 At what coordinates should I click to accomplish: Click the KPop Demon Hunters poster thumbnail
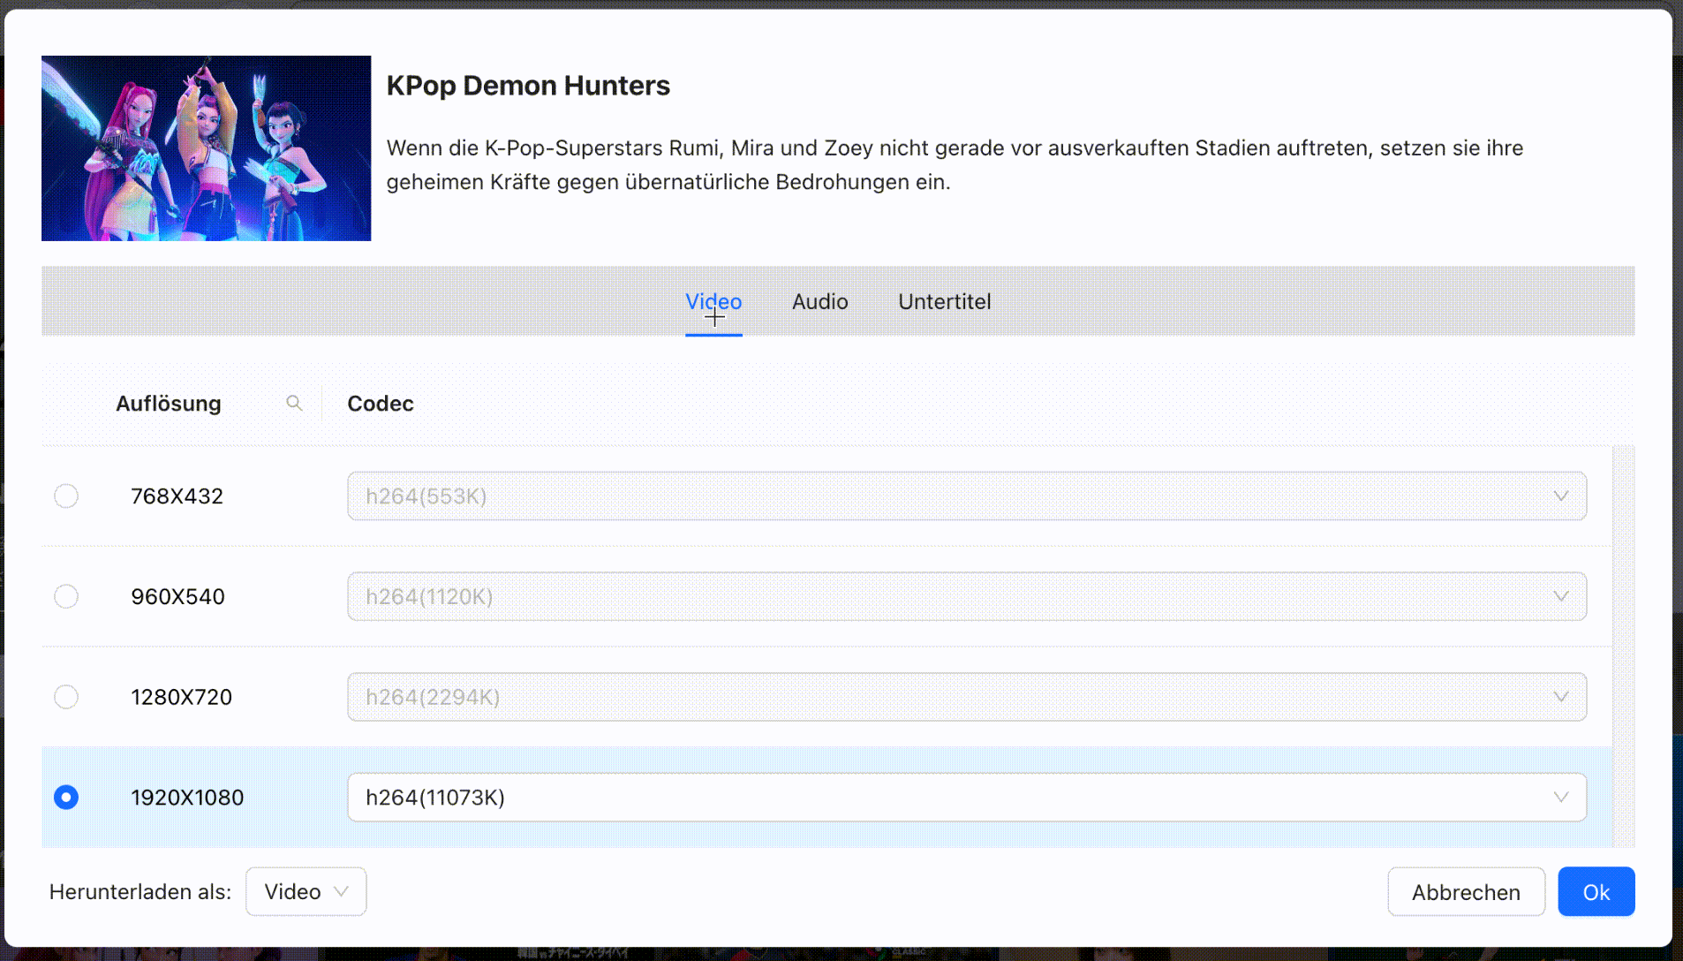206,148
